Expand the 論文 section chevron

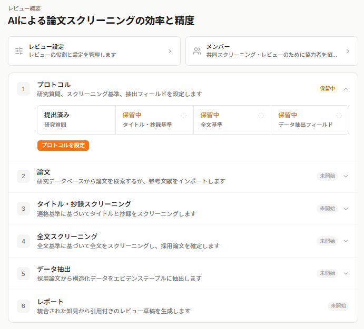346,176
